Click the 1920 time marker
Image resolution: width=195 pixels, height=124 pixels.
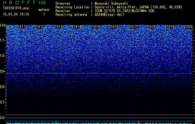(x=189, y=27)
